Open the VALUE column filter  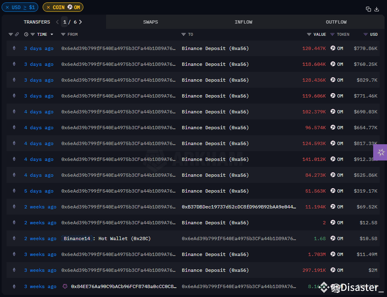tap(309, 34)
